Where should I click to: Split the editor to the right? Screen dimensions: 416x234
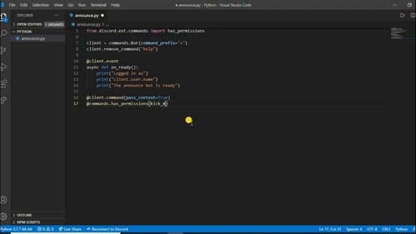[413, 16]
